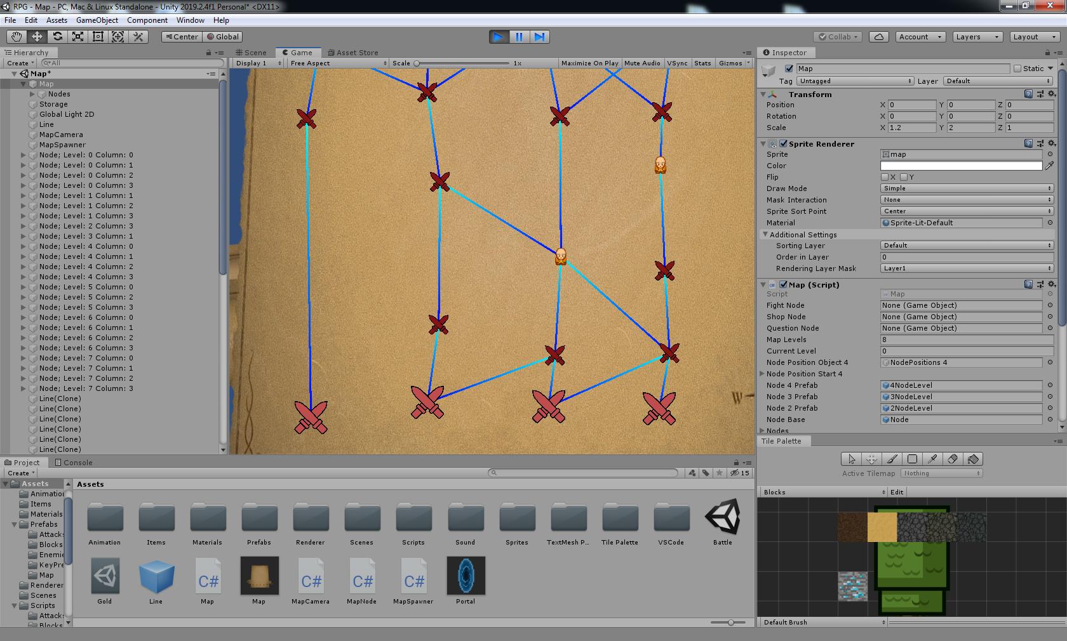Open the GameObject menu
This screenshot has height=641, width=1067.
97,20
